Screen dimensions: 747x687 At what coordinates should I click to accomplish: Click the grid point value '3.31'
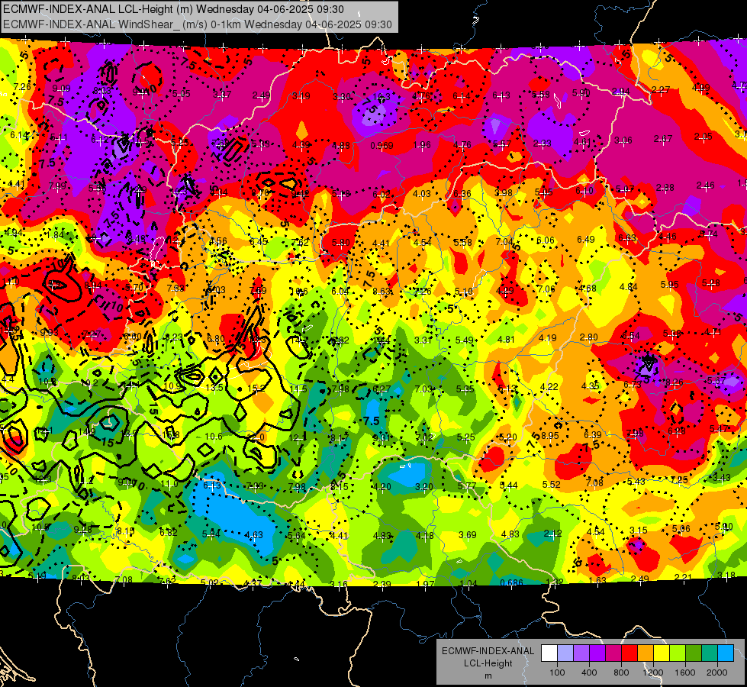coord(423,340)
